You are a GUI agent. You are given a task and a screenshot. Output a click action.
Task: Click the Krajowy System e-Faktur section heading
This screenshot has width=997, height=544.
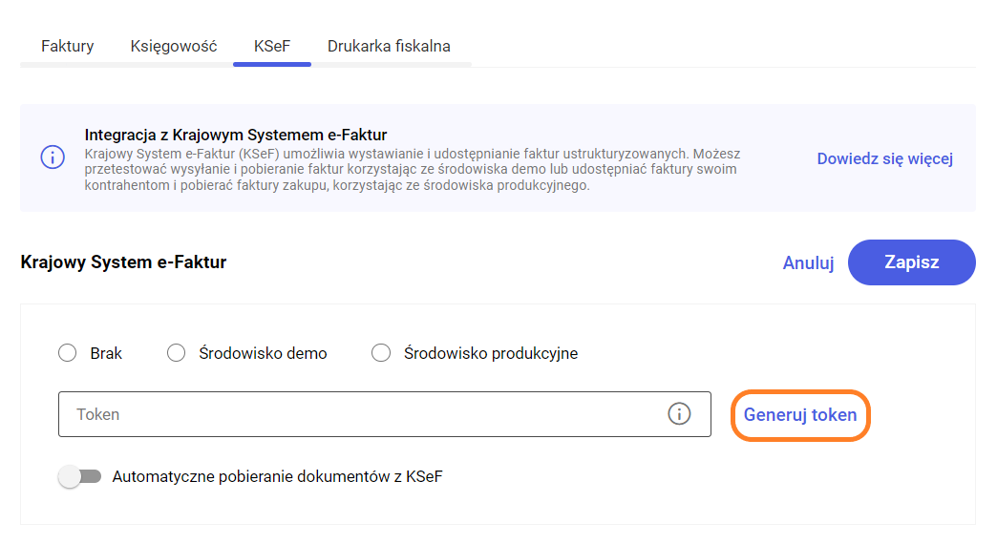(123, 262)
